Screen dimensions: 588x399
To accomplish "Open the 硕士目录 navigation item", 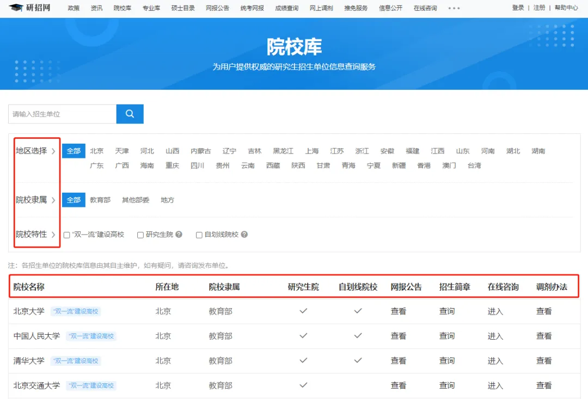I will pos(183,8).
